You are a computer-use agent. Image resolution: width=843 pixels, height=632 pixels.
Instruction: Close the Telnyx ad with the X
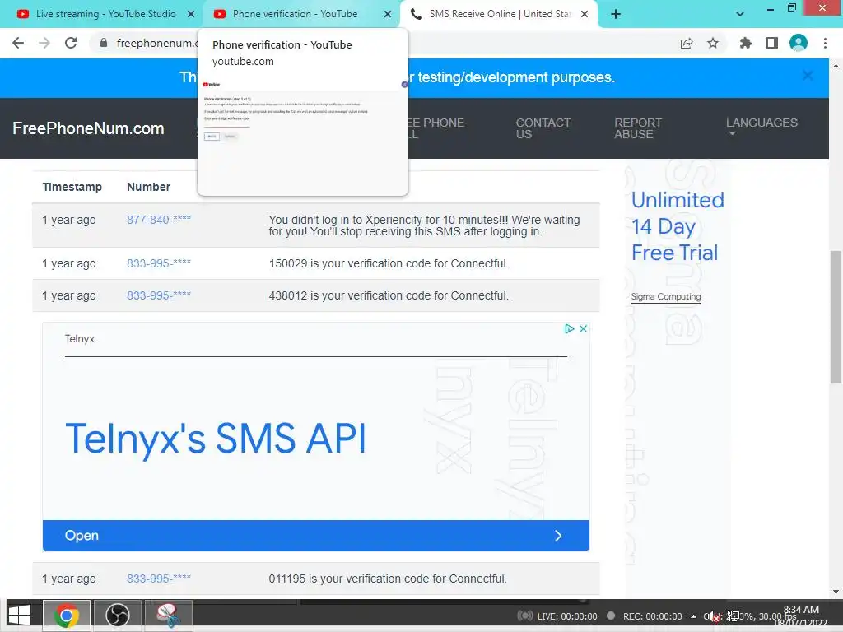pos(583,328)
